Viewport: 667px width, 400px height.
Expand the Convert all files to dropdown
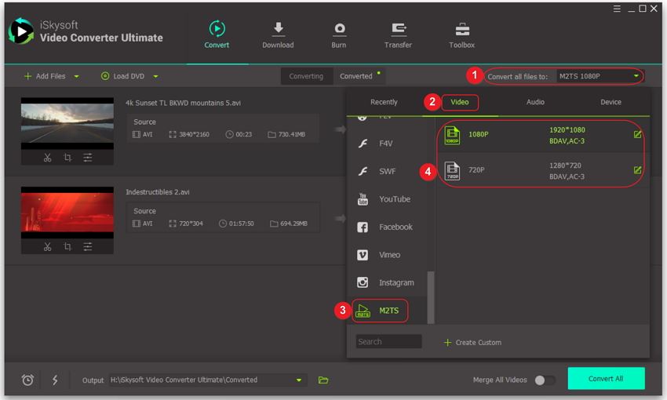636,76
